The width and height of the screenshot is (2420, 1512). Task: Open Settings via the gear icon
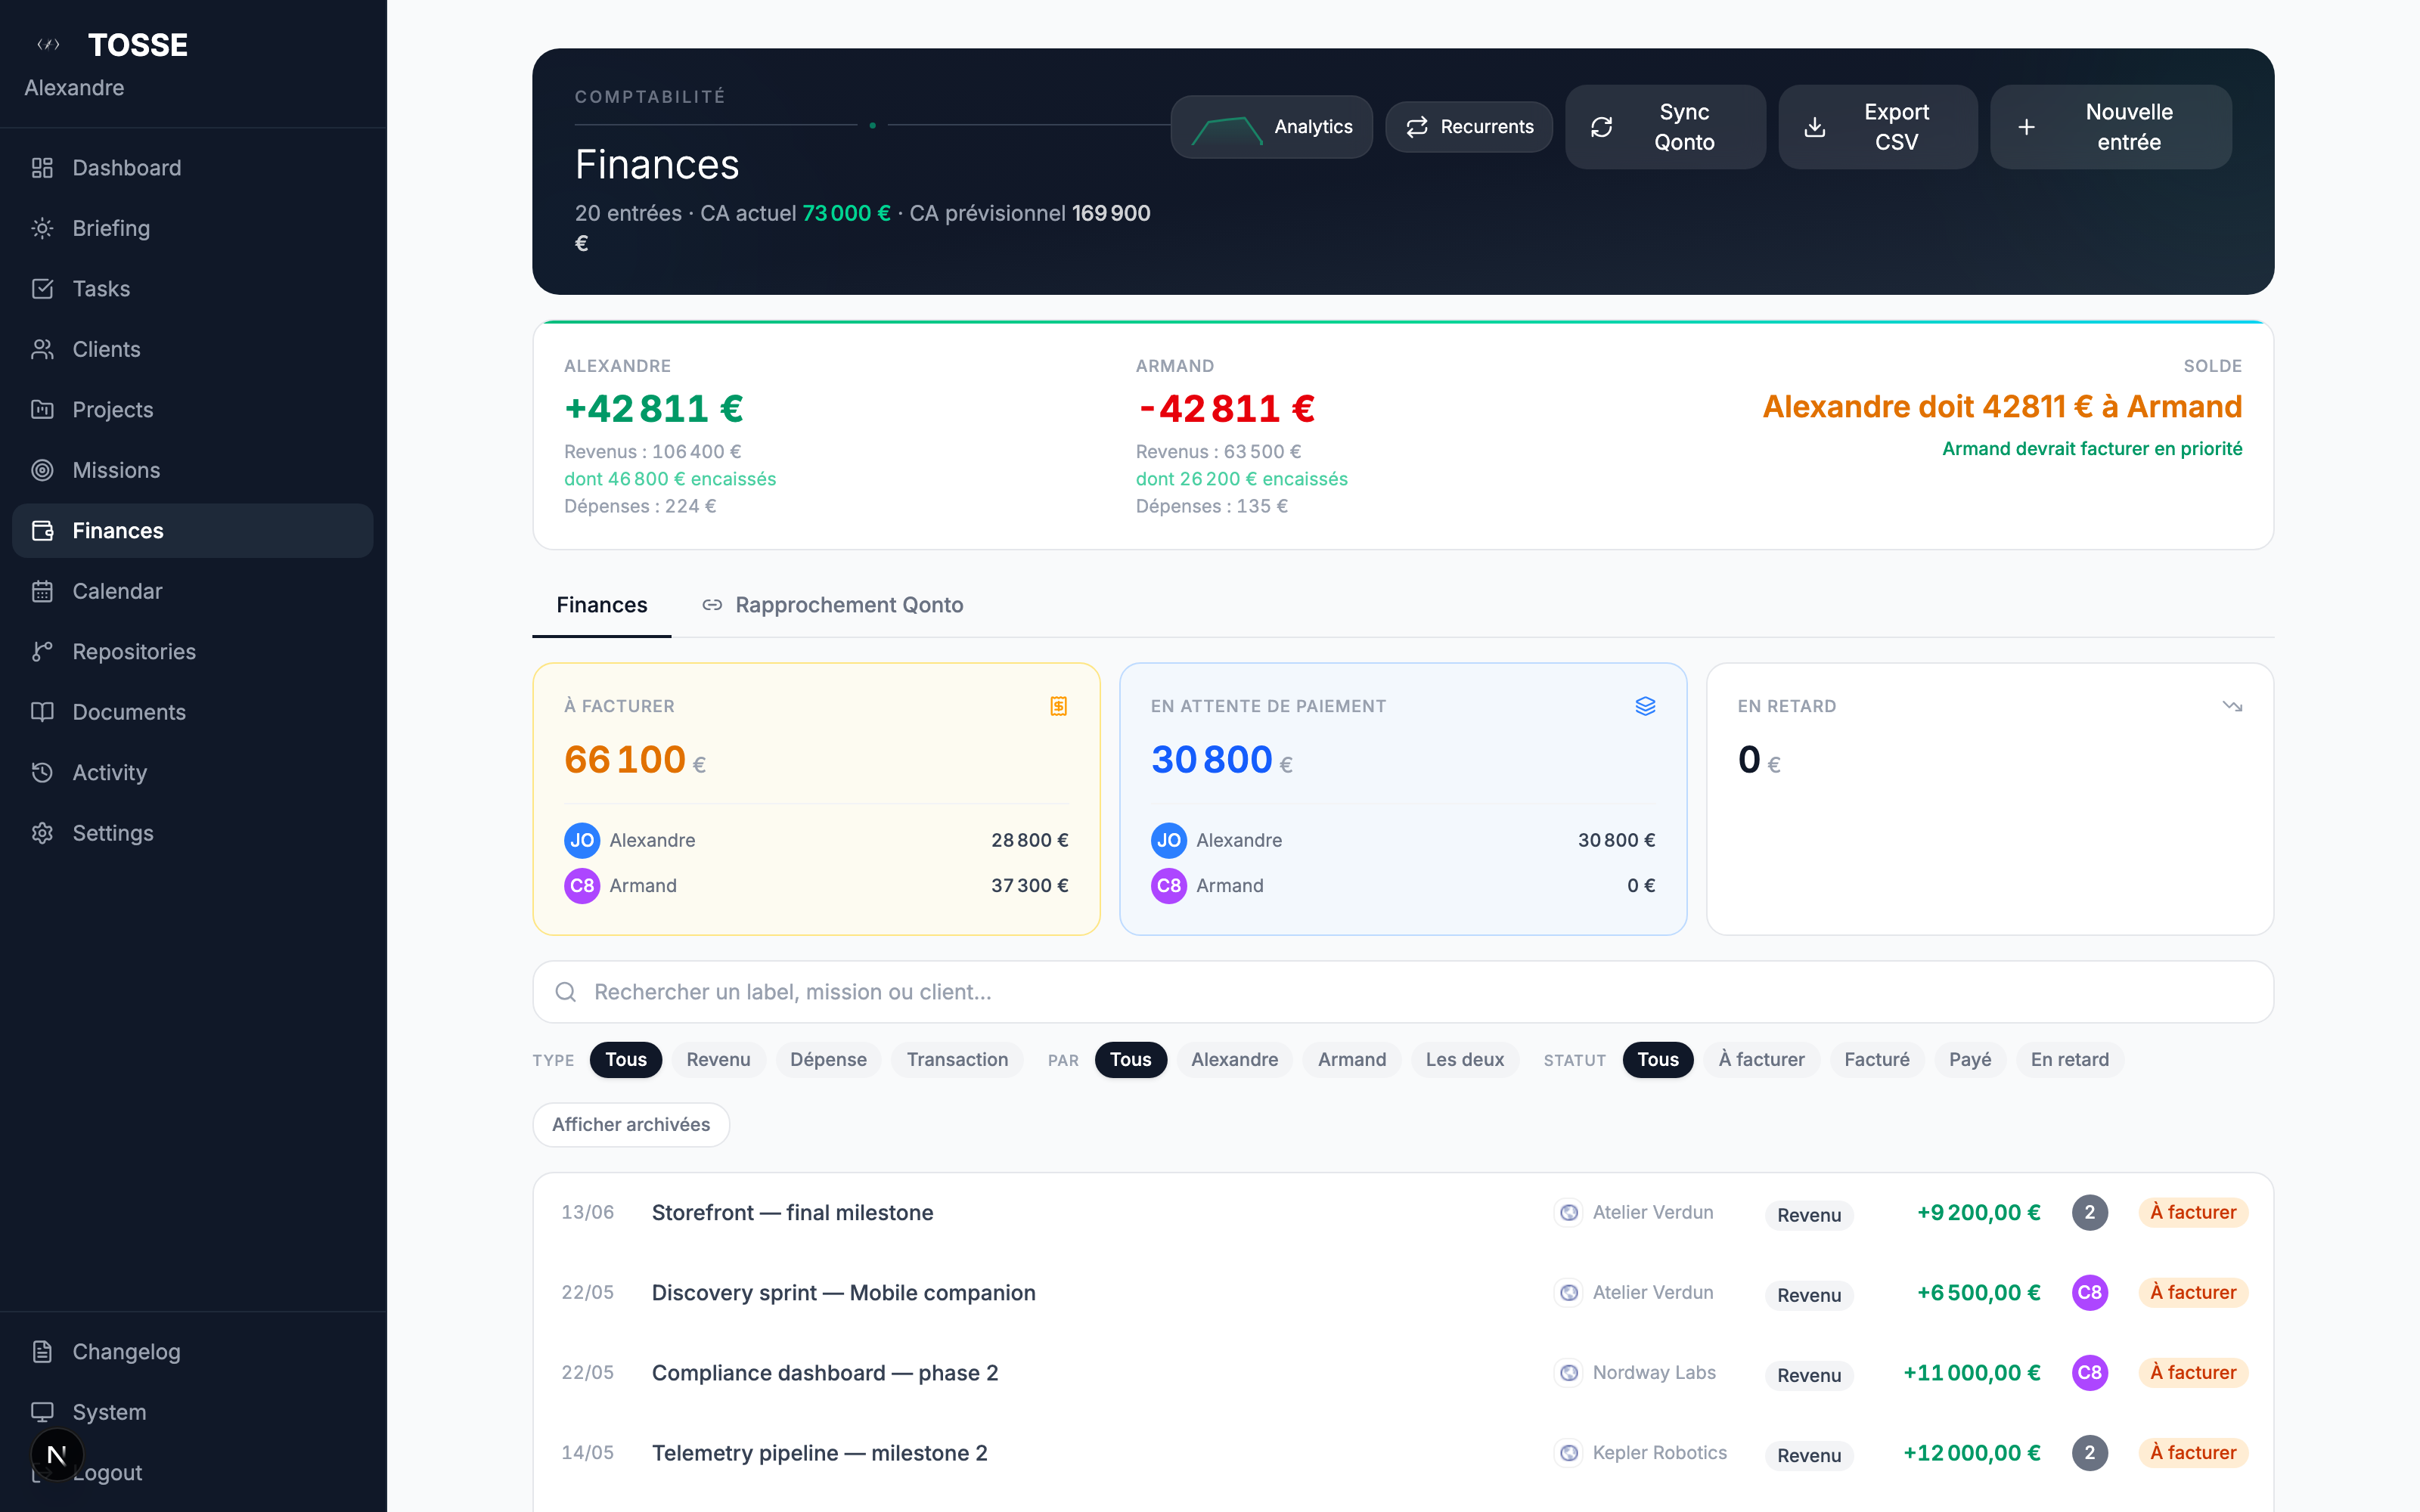coord(43,832)
